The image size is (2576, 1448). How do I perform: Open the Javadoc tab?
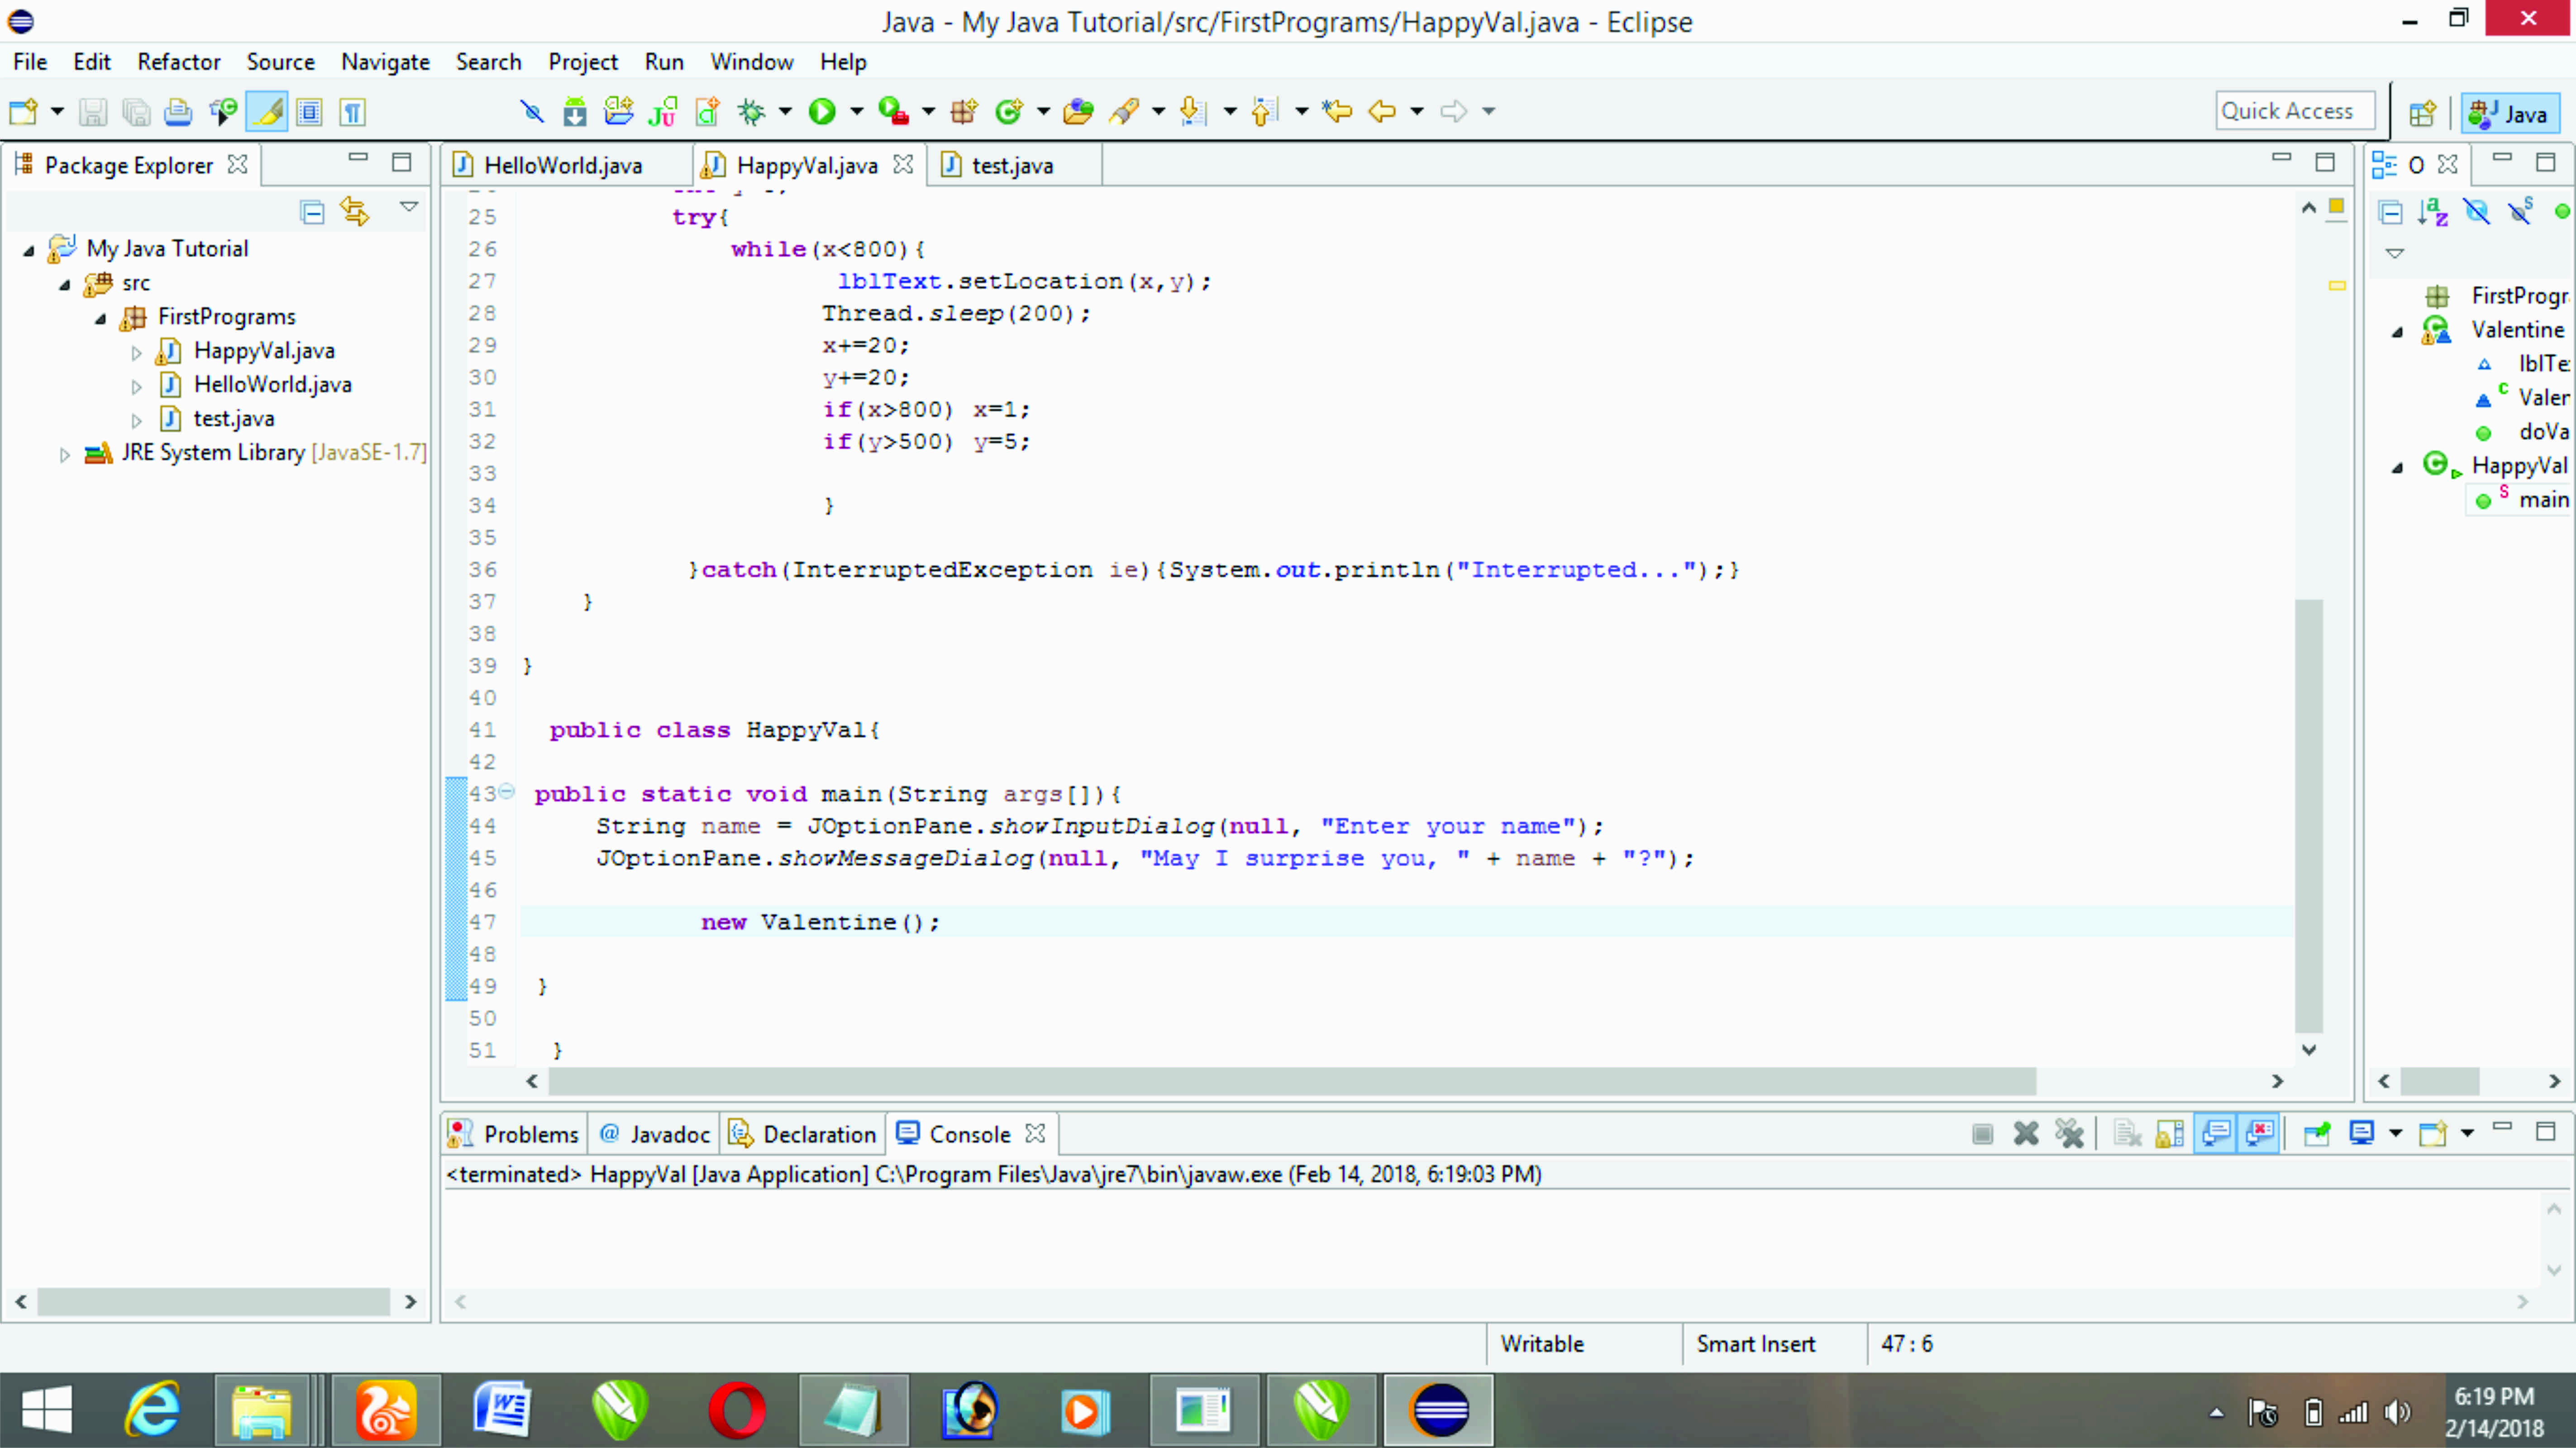coord(655,1134)
